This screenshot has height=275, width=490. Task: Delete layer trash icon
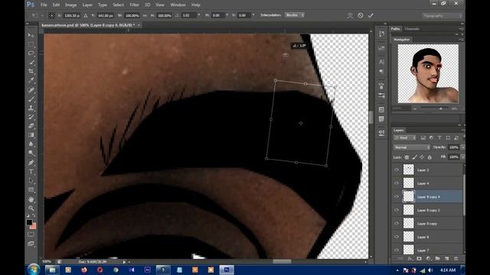pyautogui.click(x=456, y=258)
